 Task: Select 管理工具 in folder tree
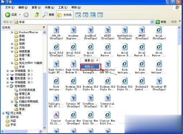[25, 94]
